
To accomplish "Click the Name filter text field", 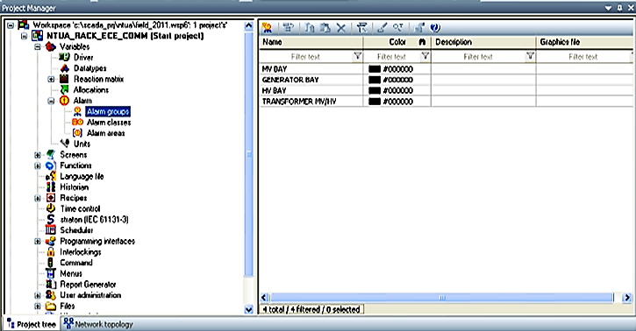I will (306, 57).
